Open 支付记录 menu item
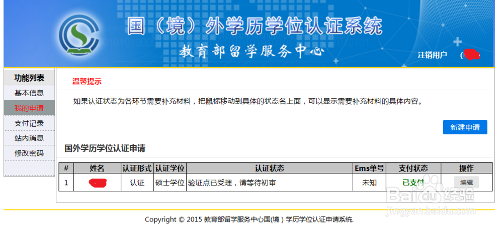Image resolution: width=503 pixels, height=228 pixels. (29, 123)
